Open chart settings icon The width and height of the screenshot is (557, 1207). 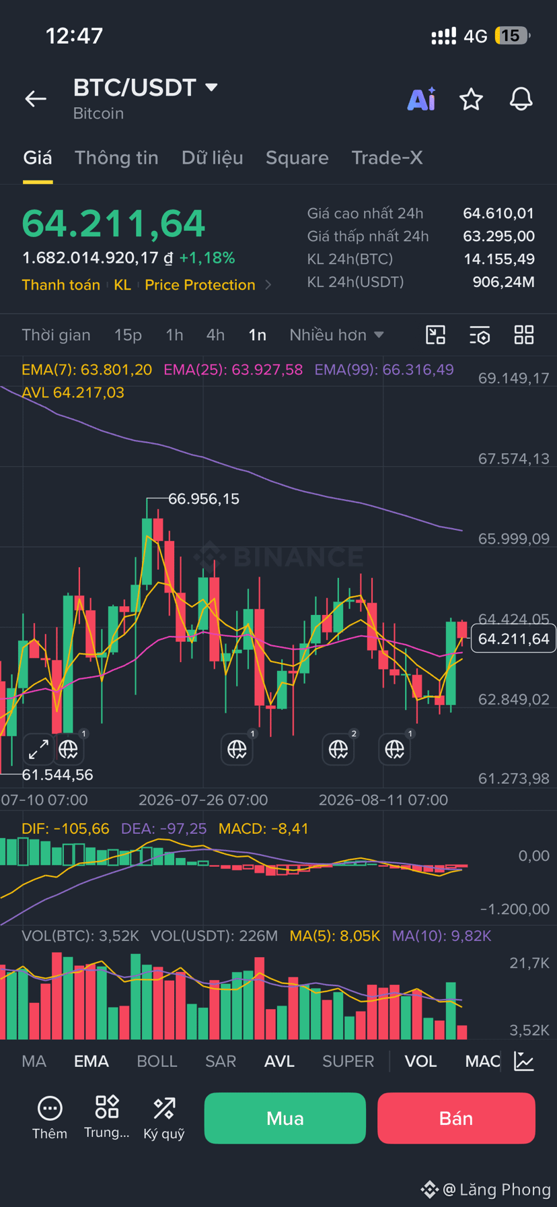pyautogui.click(x=480, y=335)
